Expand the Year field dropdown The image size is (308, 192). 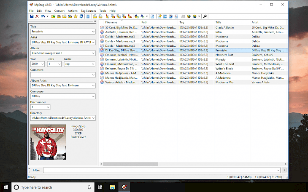pos(43,64)
